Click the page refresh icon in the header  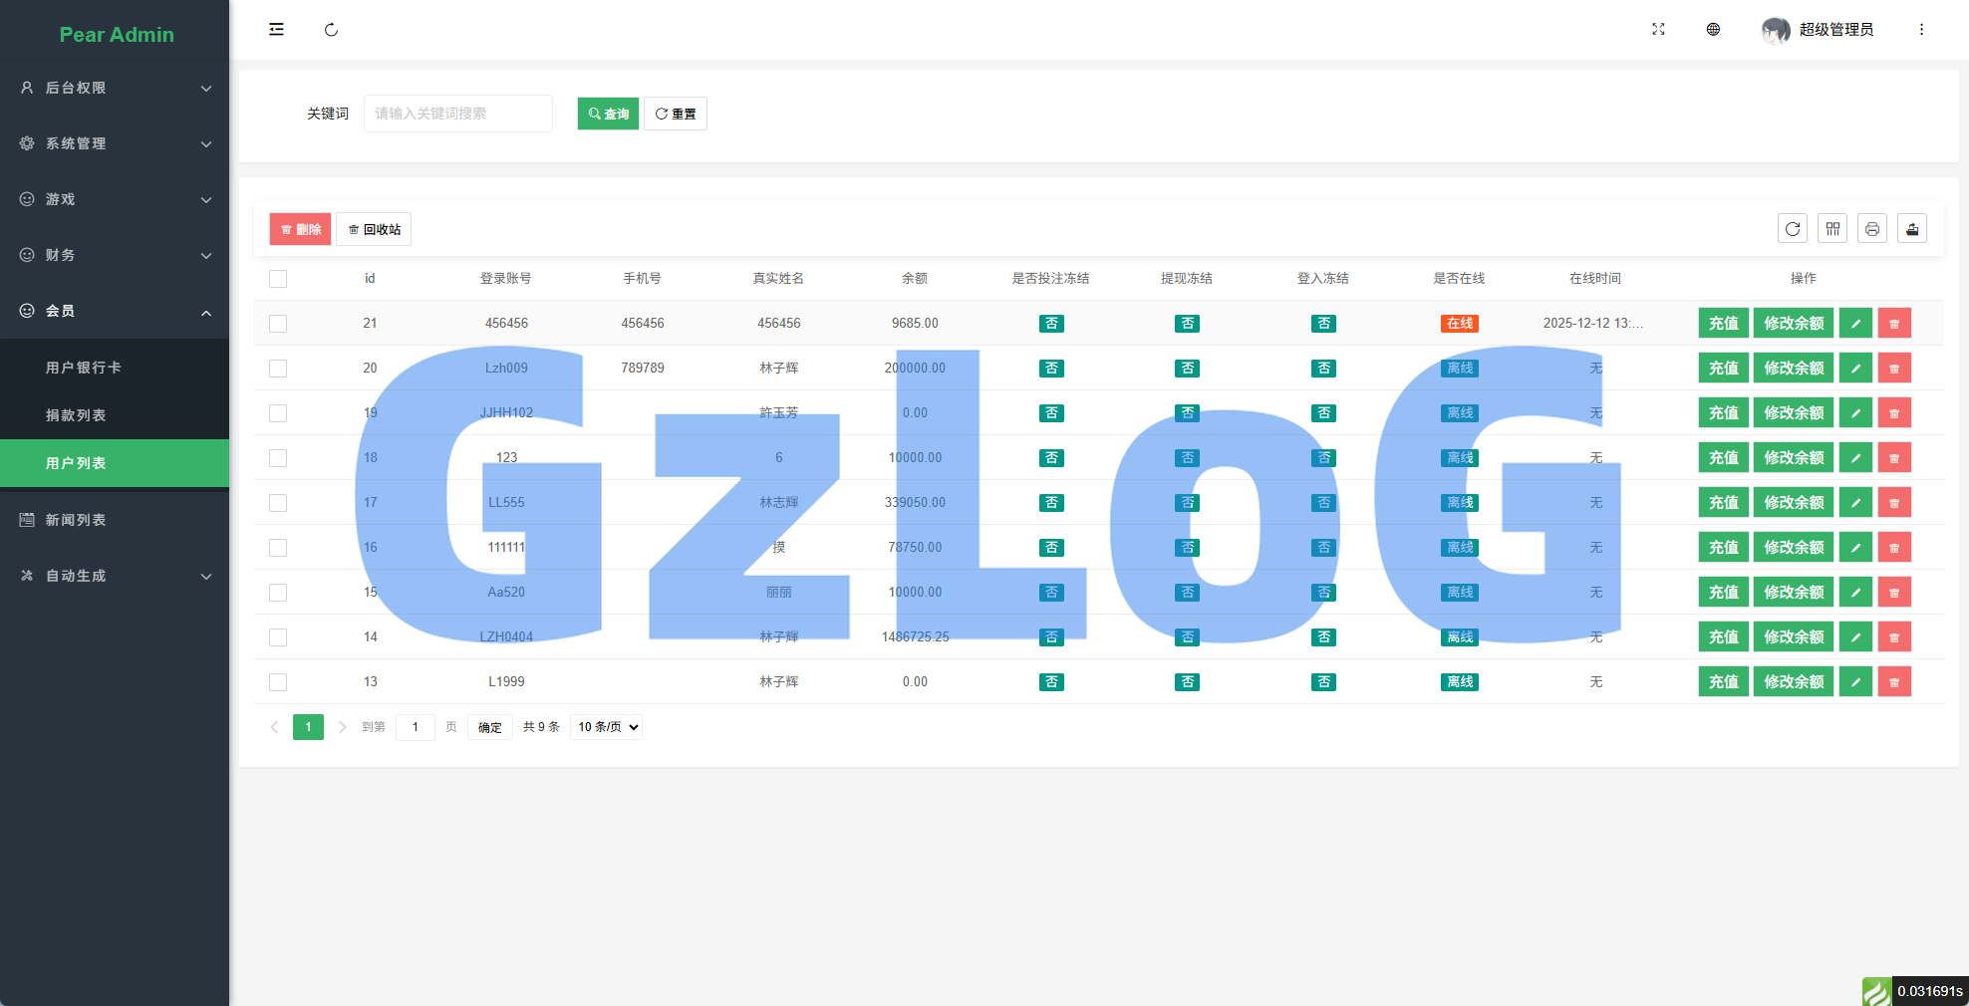tap(331, 30)
